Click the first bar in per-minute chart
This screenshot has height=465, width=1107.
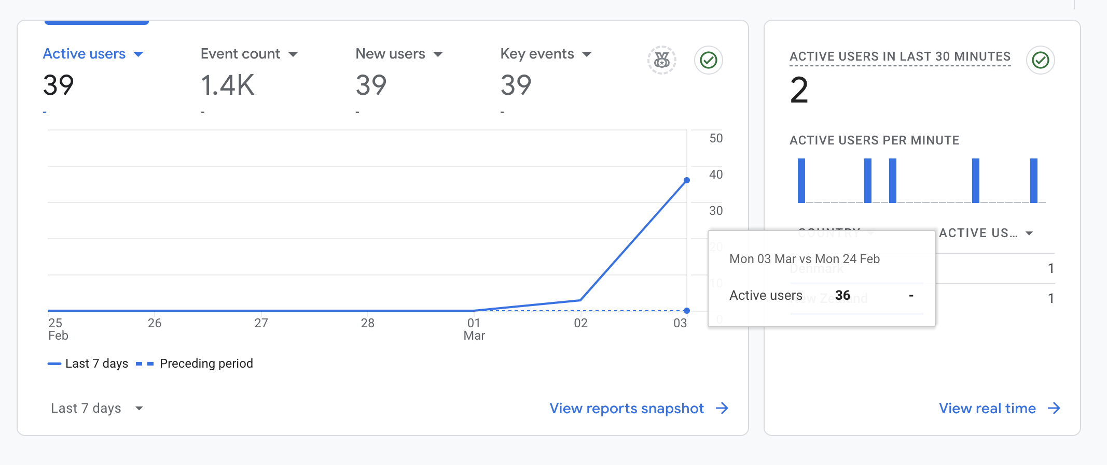click(801, 181)
